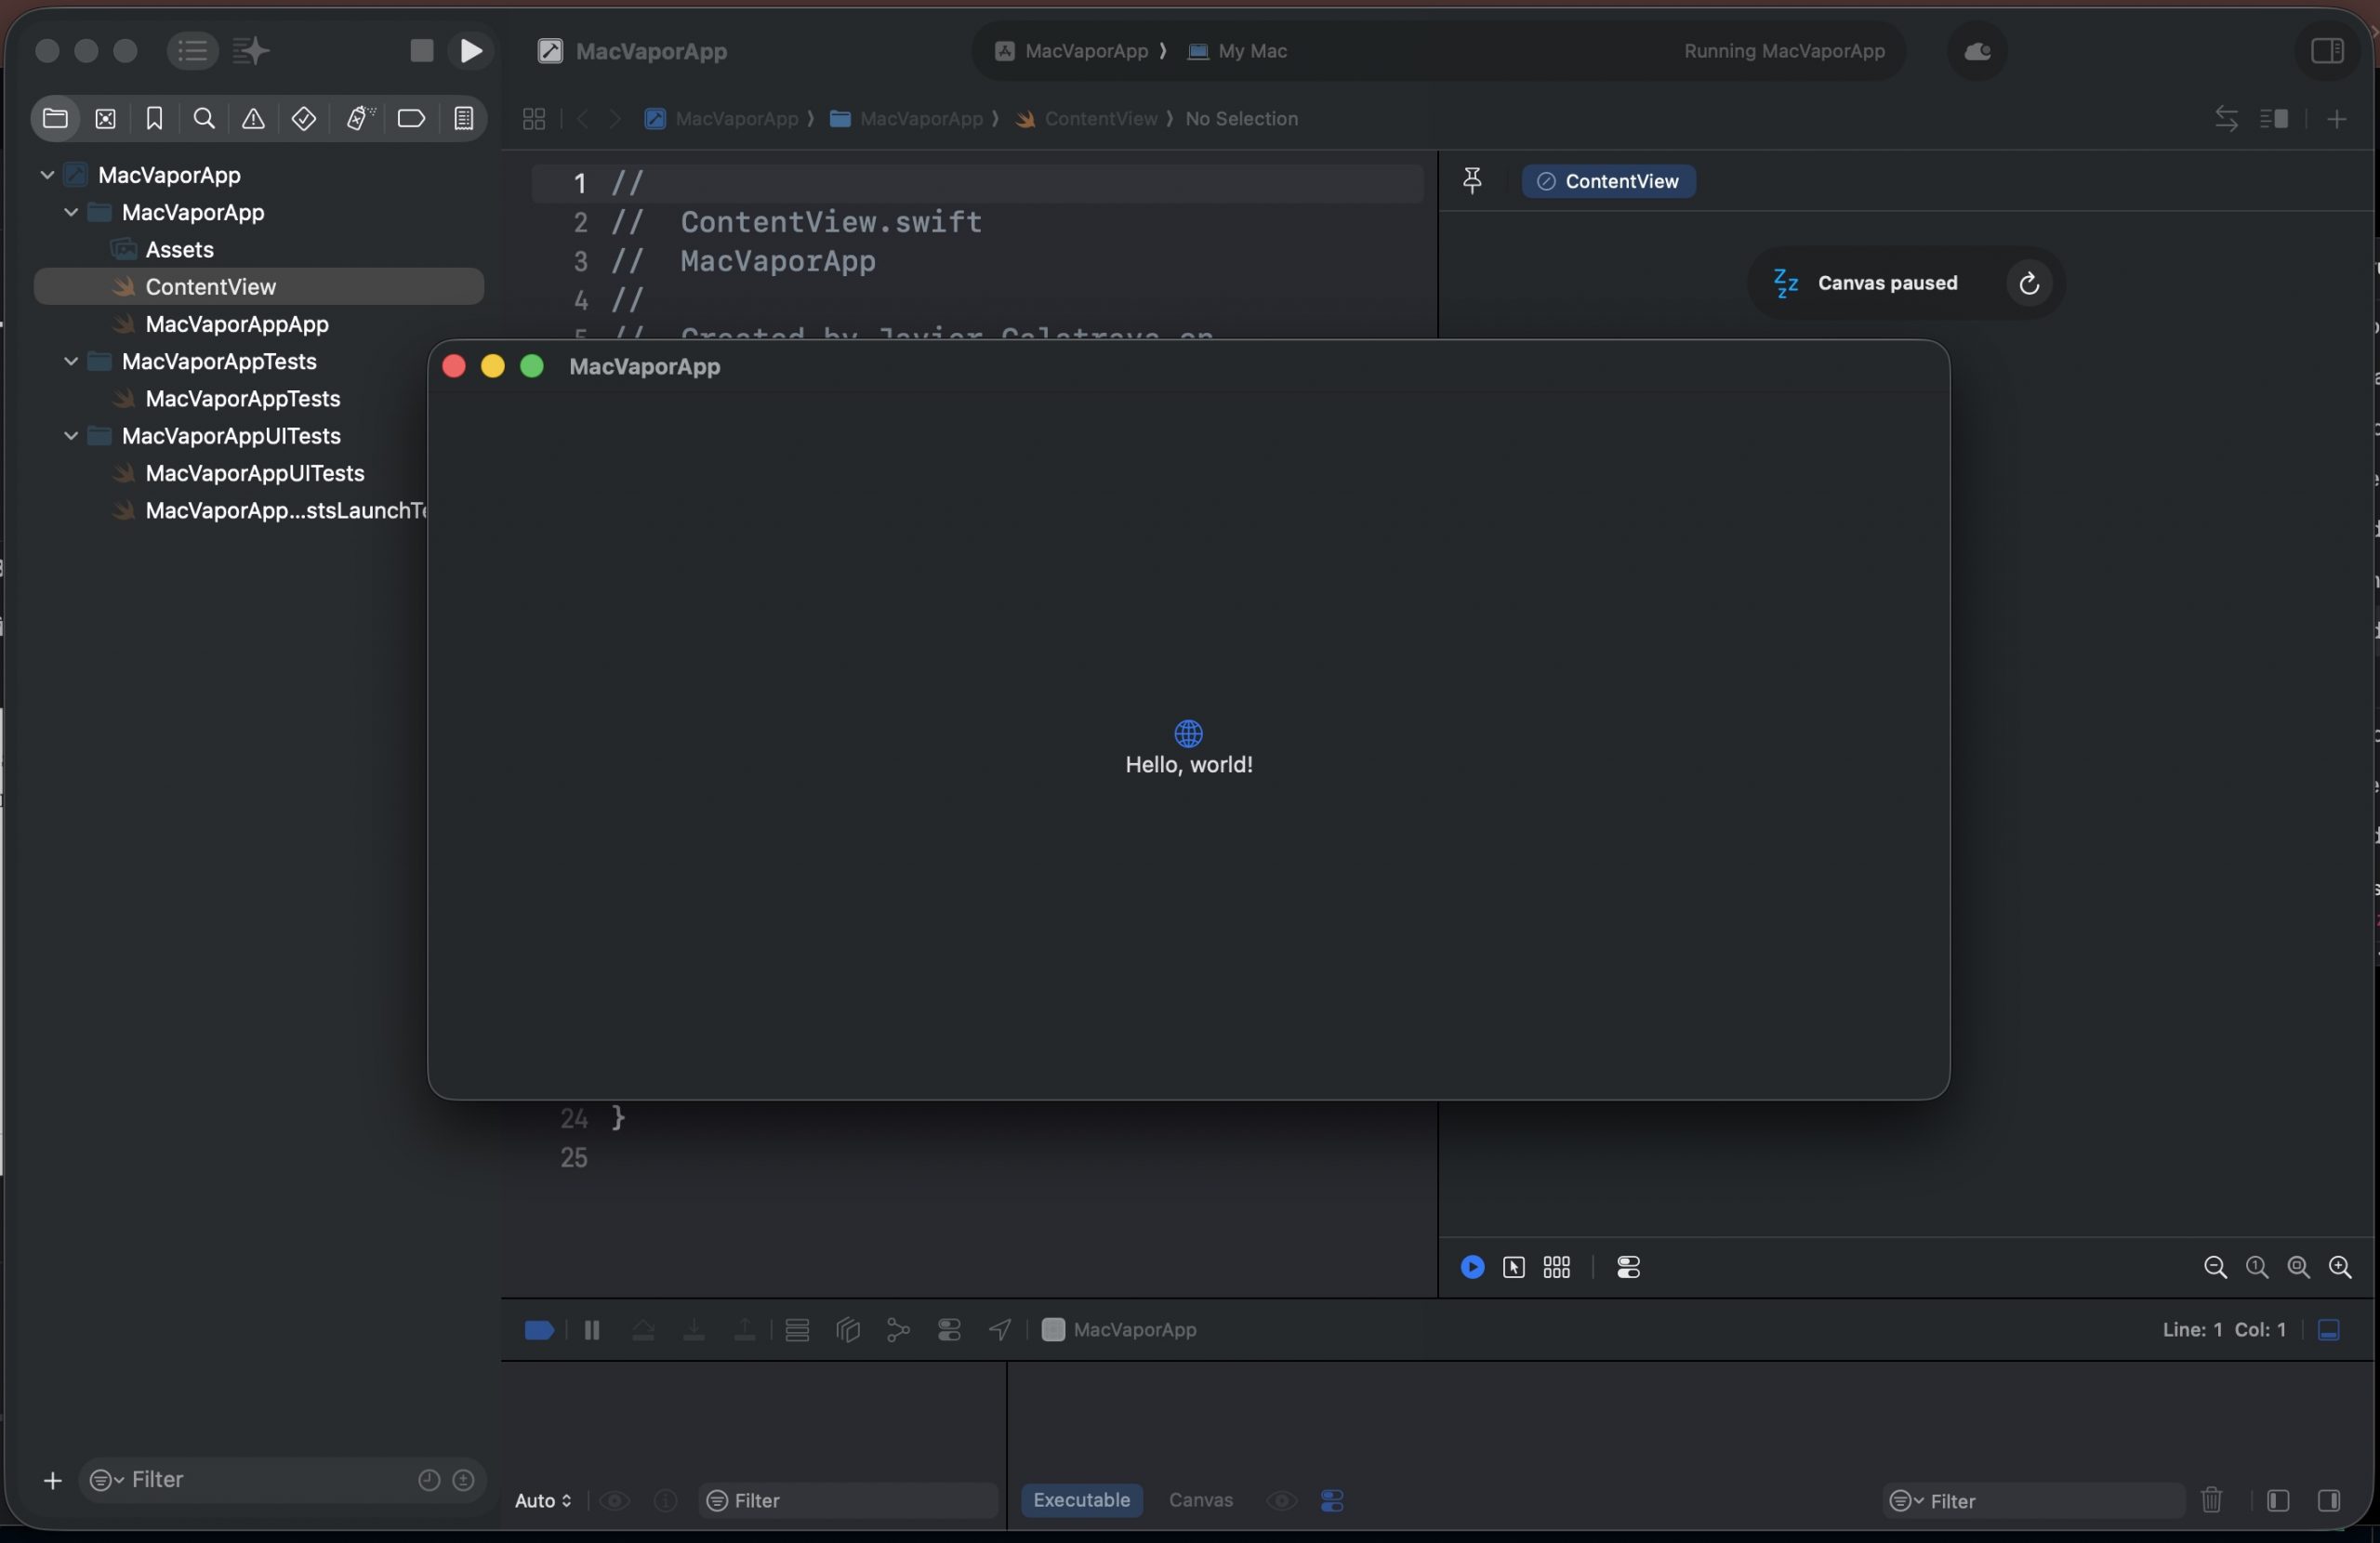This screenshot has width=2380, height=1543.
Task: Open Xcode Cloud status icon
Action: click(x=1977, y=51)
